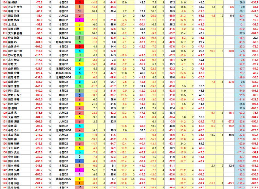Select score -65.0 in row 118
Screen dimensions: 259x189
(113, 64)
